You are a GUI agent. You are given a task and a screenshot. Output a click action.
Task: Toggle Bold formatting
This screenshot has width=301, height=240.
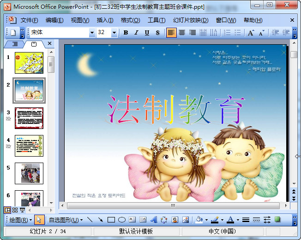pyautogui.click(x=126, y=33)
